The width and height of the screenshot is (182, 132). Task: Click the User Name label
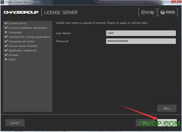64,33
